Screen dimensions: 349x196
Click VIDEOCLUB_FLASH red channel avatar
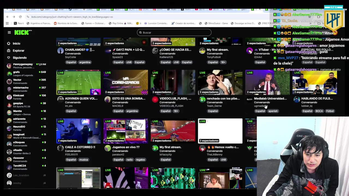(155, 100)
